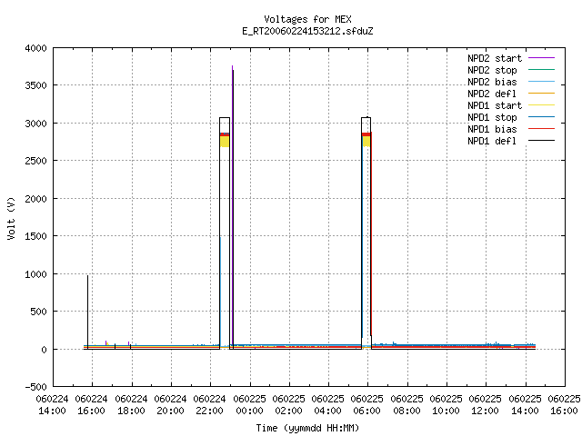The width and height of the screenshot is (582, 436).
Task: Click the x-axis tick '060224 18:00'
Action: click(x=131, y=405)
